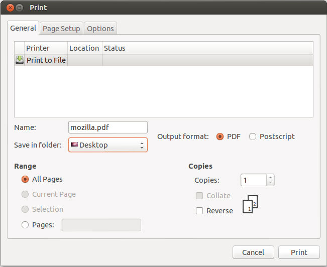Click the Desktop folder icon in combo box
Image resolution: width=327 pixels, height=267 pixels.
point(74,145)
